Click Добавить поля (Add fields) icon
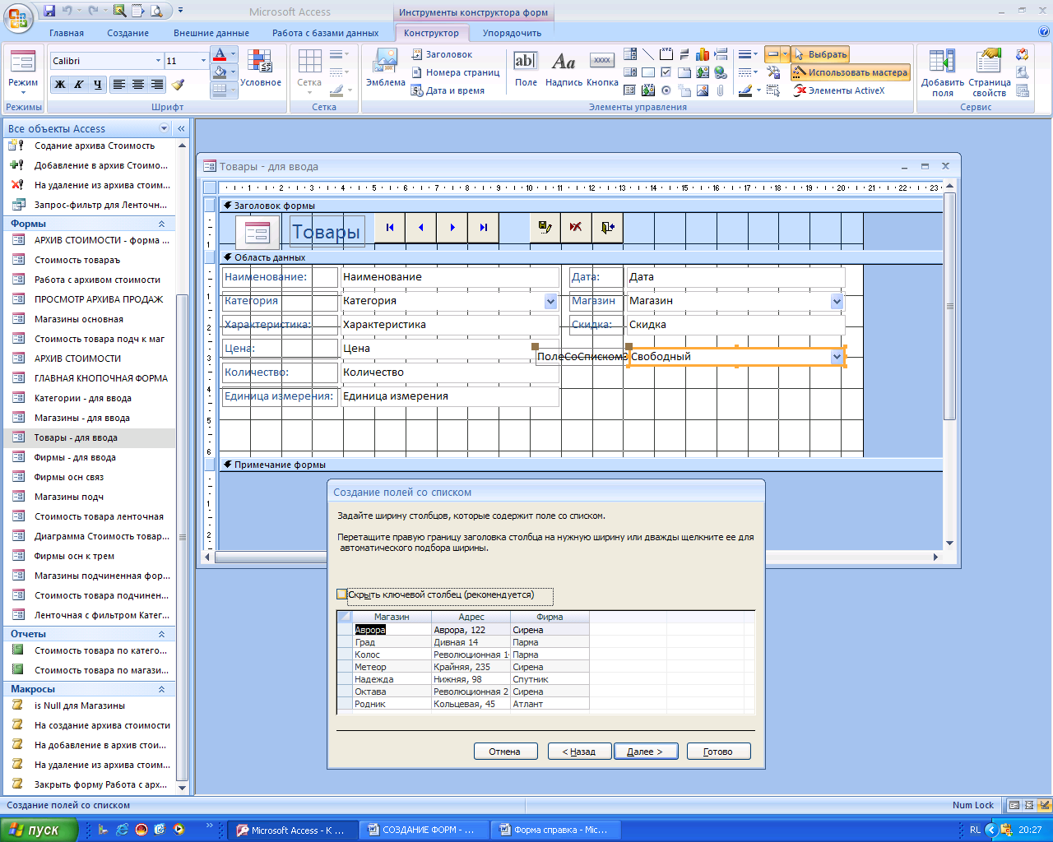 tap(942, 72)
